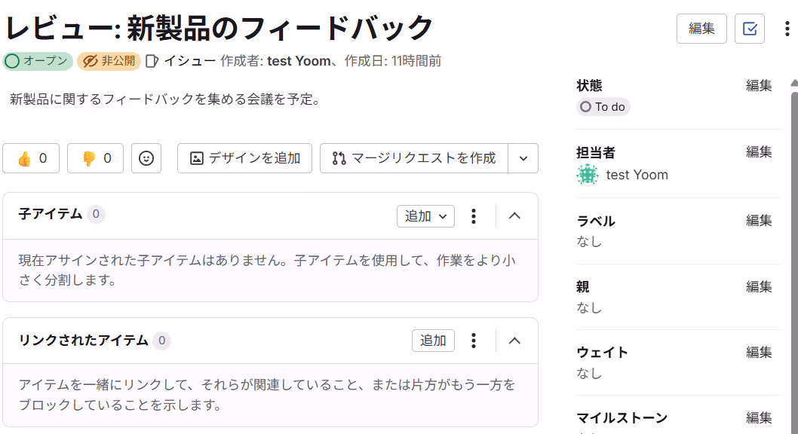Edit the マイルストーン field
The image size is (798, 434).
pyautogui.click(x=759, y=417)
